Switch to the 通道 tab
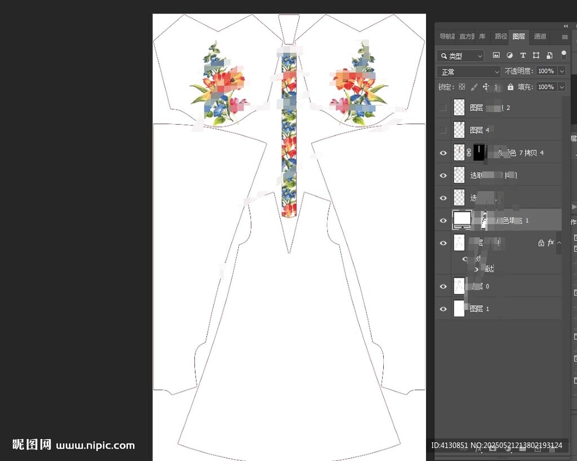 click(x=540, y=37)
